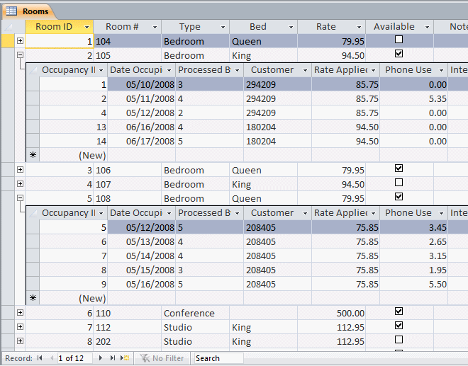This screenshot has width=468, height=366.
Task: Click the current record number field
Action: [74, 358]
